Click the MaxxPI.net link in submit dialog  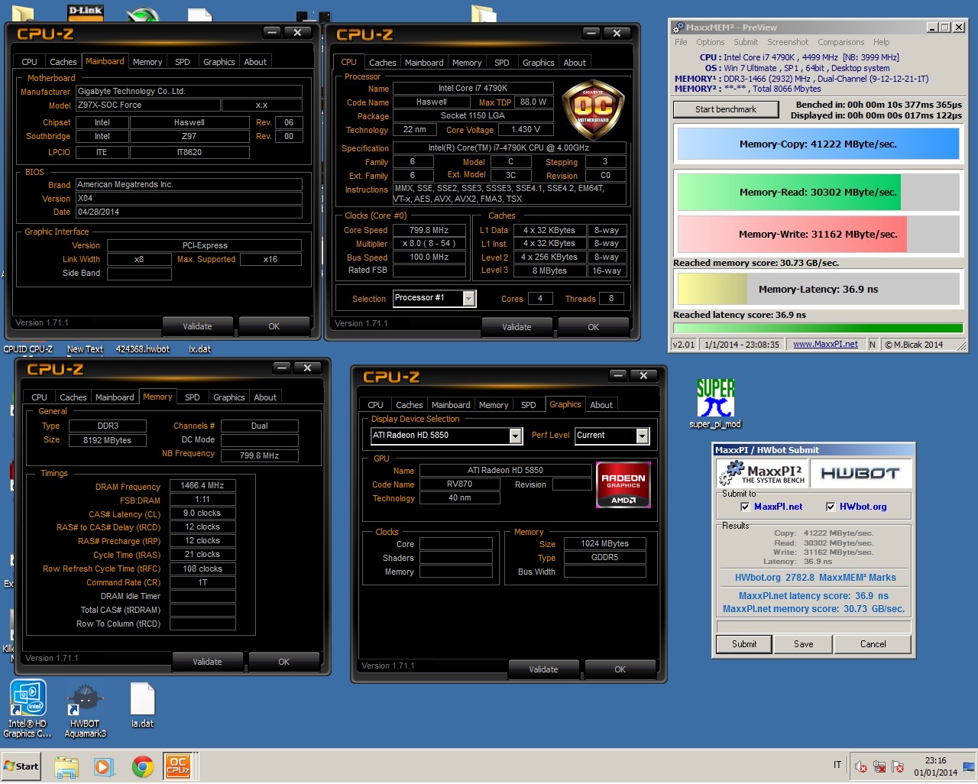click(x=779, y=507)
